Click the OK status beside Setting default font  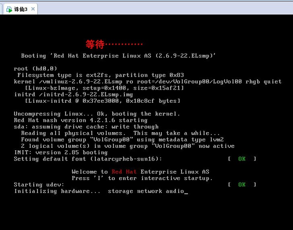(242, 159)
